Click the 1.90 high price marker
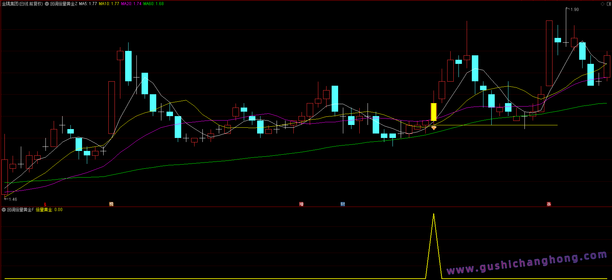 pos(574,10)
